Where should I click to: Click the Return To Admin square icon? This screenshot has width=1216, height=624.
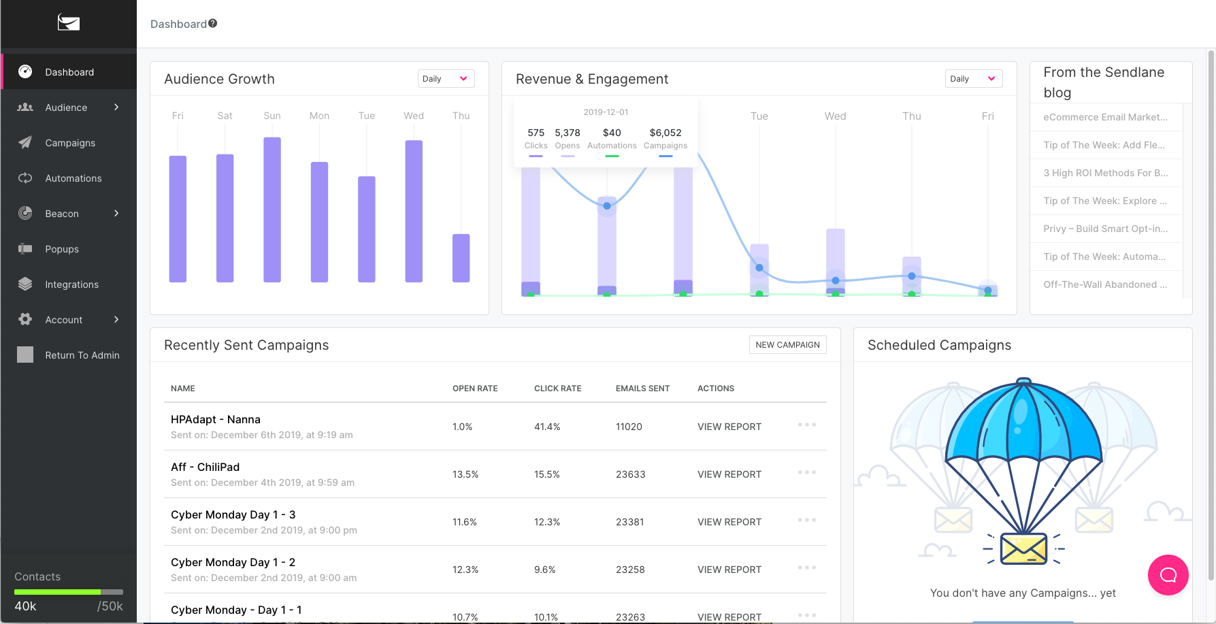tap(25, 355)
